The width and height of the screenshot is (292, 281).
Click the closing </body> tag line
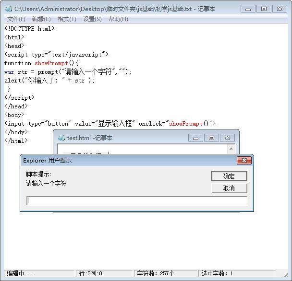(16, 132)
